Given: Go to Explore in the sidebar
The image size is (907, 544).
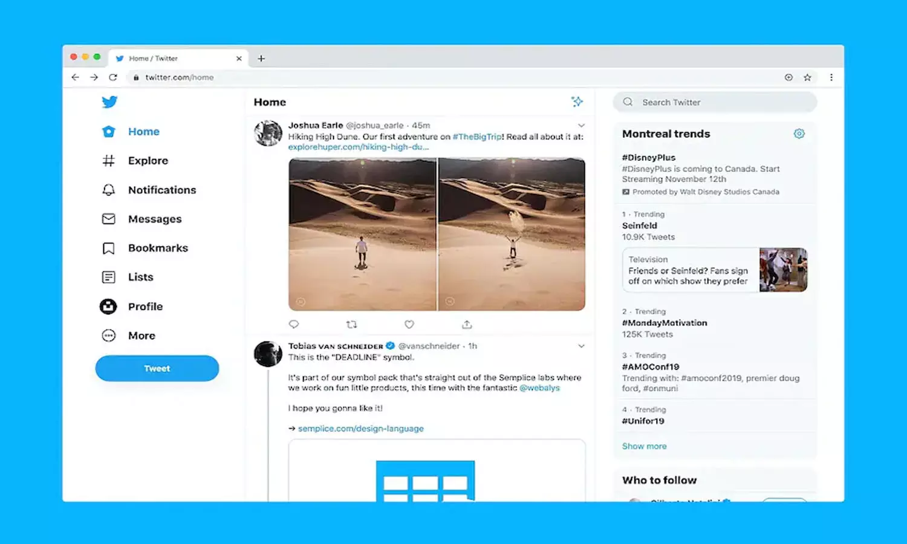Looking at the screenshot, I should pyautogui.click(x=148, y=161).
